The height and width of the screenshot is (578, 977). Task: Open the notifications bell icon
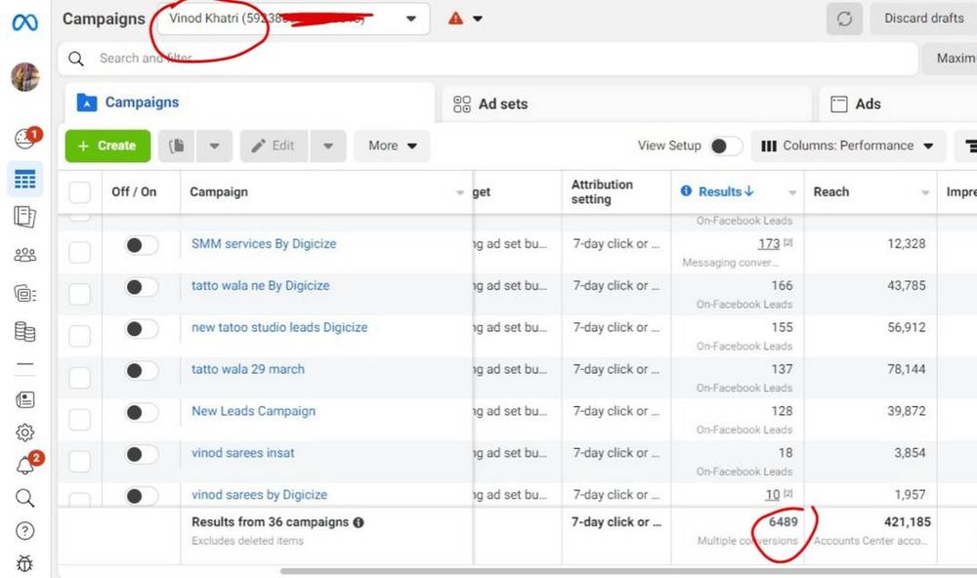(x=25, y=466)
